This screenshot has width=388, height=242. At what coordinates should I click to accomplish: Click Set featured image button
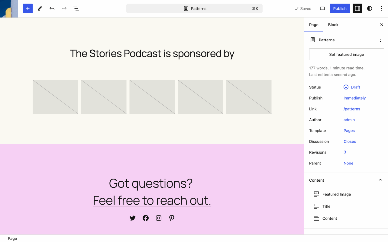pyautogui.click(x=346, y=54)
